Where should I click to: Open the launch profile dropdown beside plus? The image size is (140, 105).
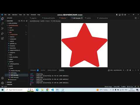pyautogui.click(x=125, y=70)
